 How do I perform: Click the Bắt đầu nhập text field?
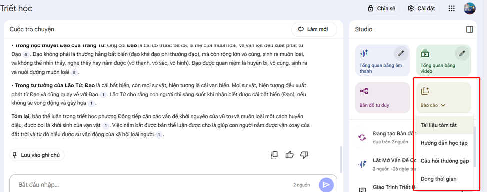pos(152,185)
